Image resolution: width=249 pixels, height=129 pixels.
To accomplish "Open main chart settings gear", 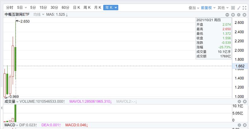I will (239, 15).
